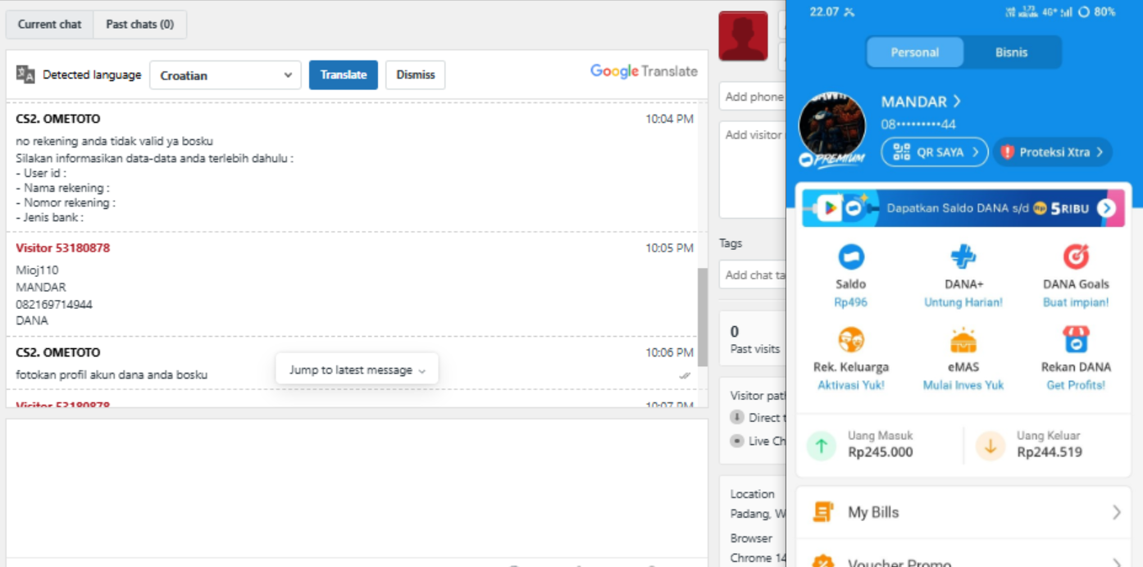Image resolution: width=1143 pixels, height=567 pixels.
Task: Click the Detected language label
Action: tap(92, 75)
